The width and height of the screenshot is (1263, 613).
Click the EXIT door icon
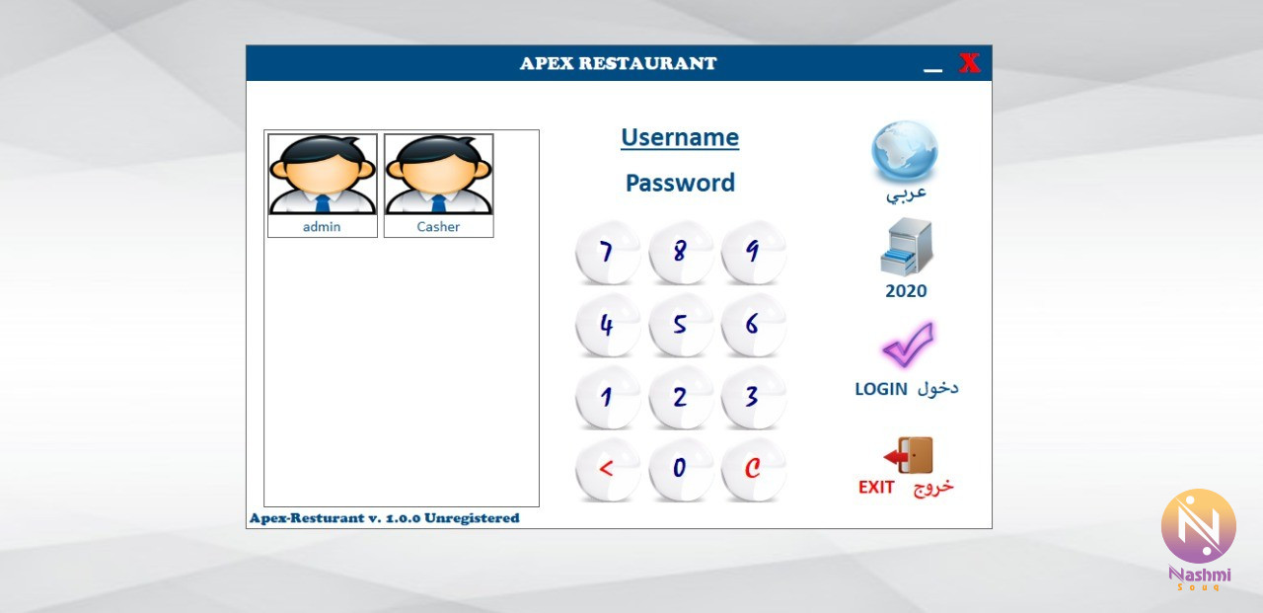[x=908, y=456]
